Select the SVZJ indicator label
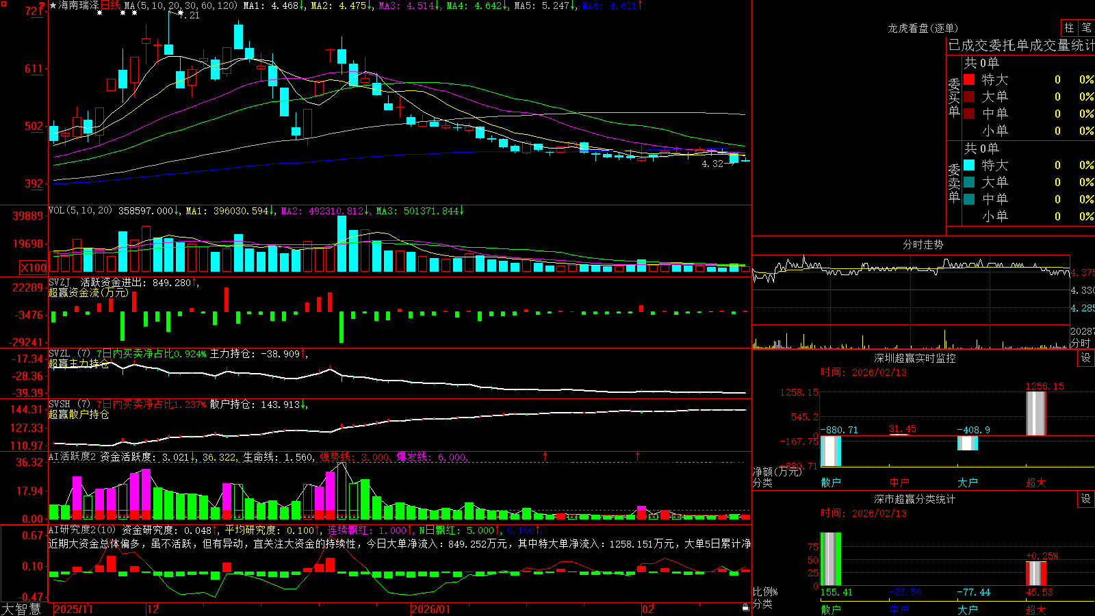Image resolution: width=1095 pixels, height=616 pixels. [60, 282]
